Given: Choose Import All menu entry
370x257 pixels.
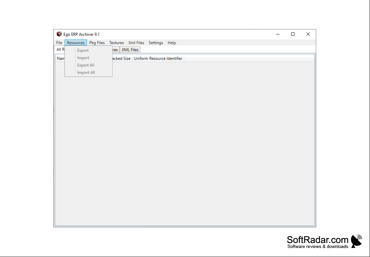Looking at the screenshot, I should point(89,73).
